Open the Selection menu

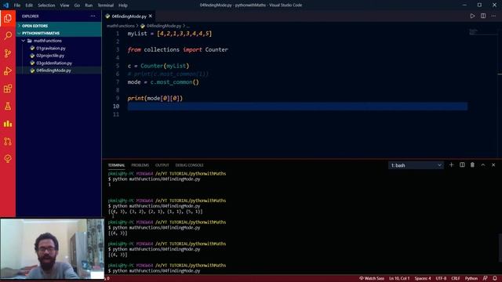click(46, 5)
